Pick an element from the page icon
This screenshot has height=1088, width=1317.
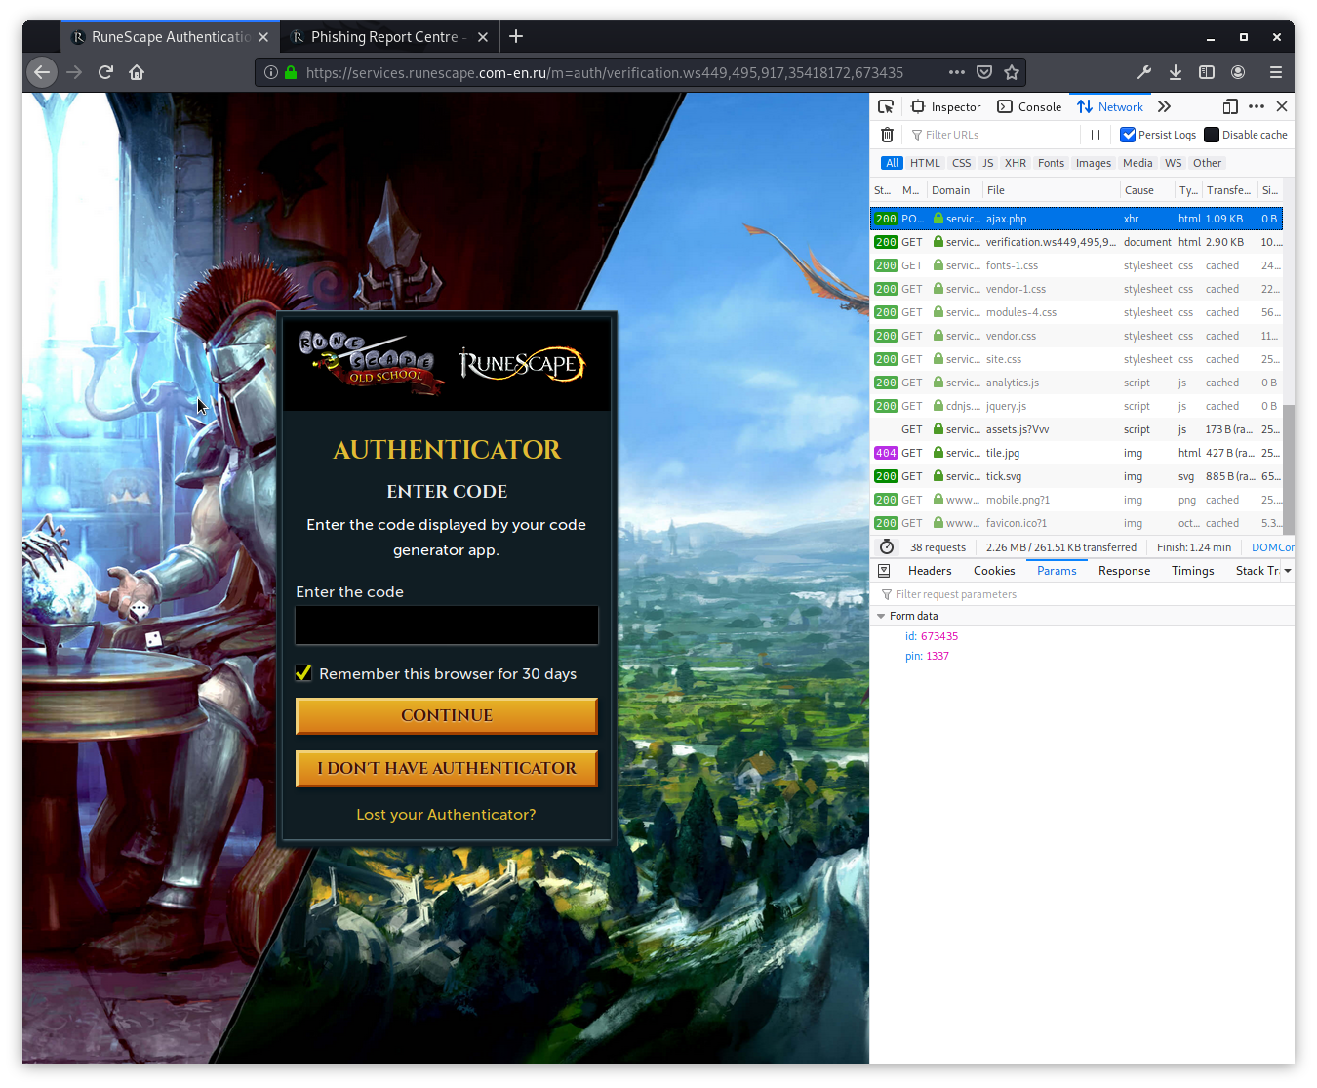point(886,107)
